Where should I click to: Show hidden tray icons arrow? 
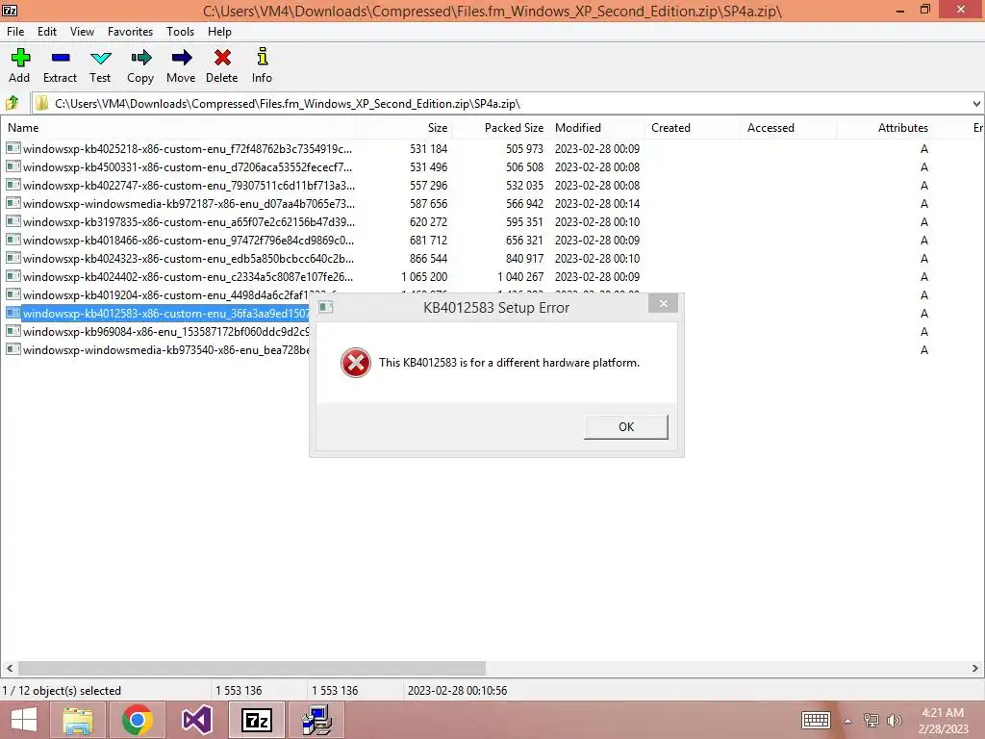(847, 722)
